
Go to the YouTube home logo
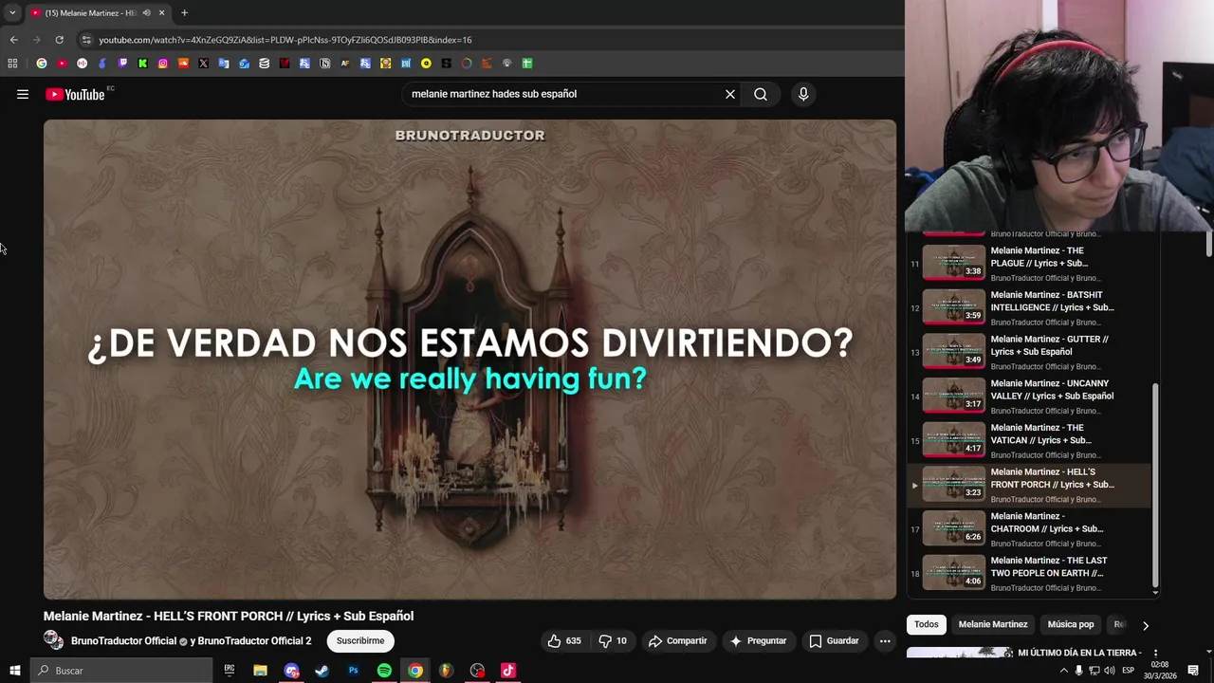click(x=75, y=94)
